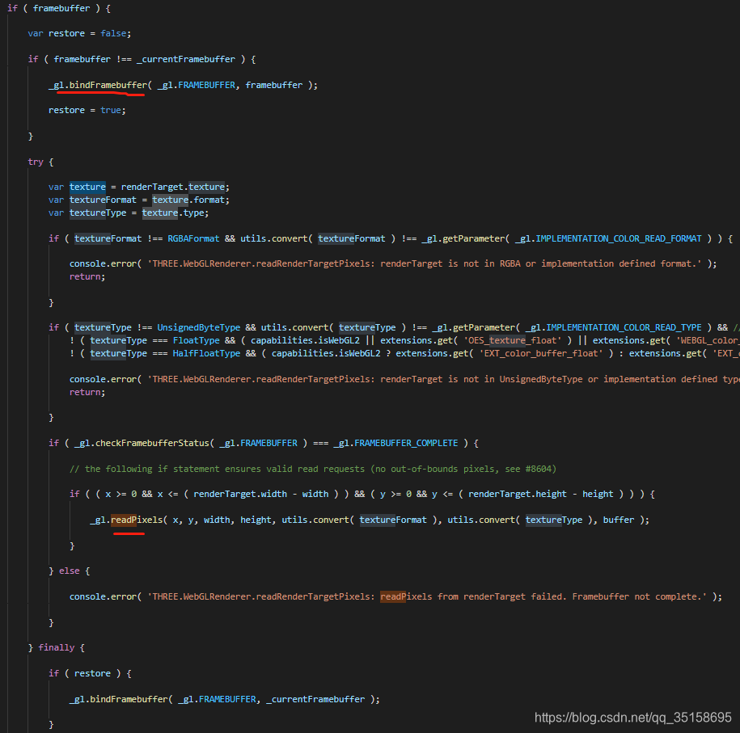
Task: Select the restore = true assignment line
Action: (x=87, y=109)
